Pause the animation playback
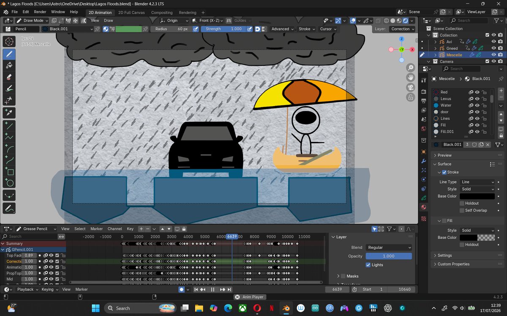The width and height of the screenshot is (507, 316). [213, 289]
